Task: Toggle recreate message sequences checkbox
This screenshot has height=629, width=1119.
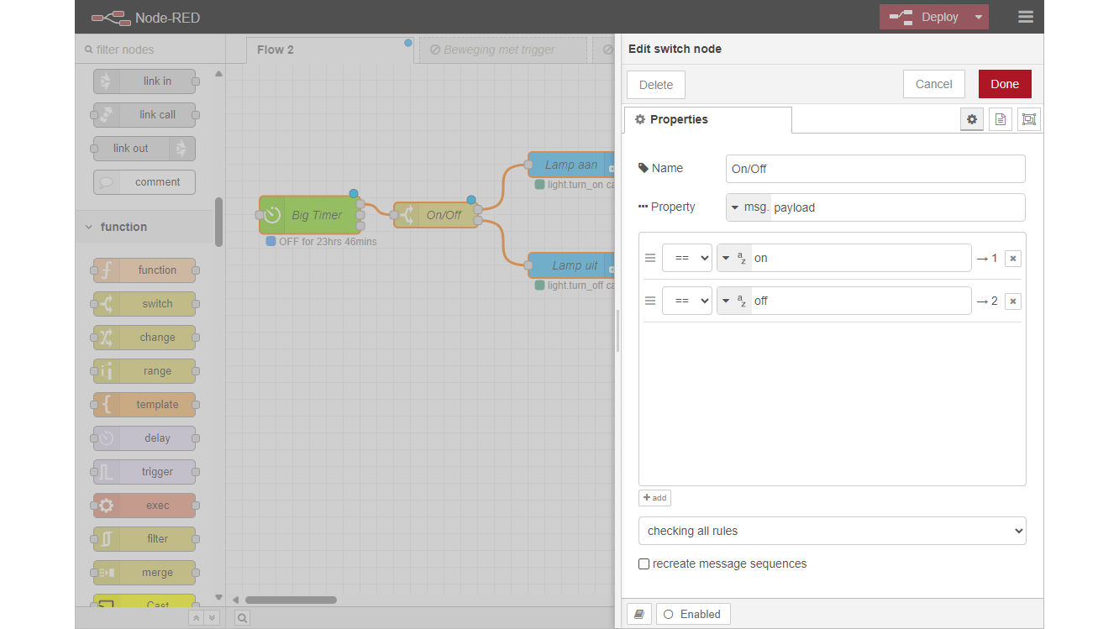Action: click(x=644, y=564)
